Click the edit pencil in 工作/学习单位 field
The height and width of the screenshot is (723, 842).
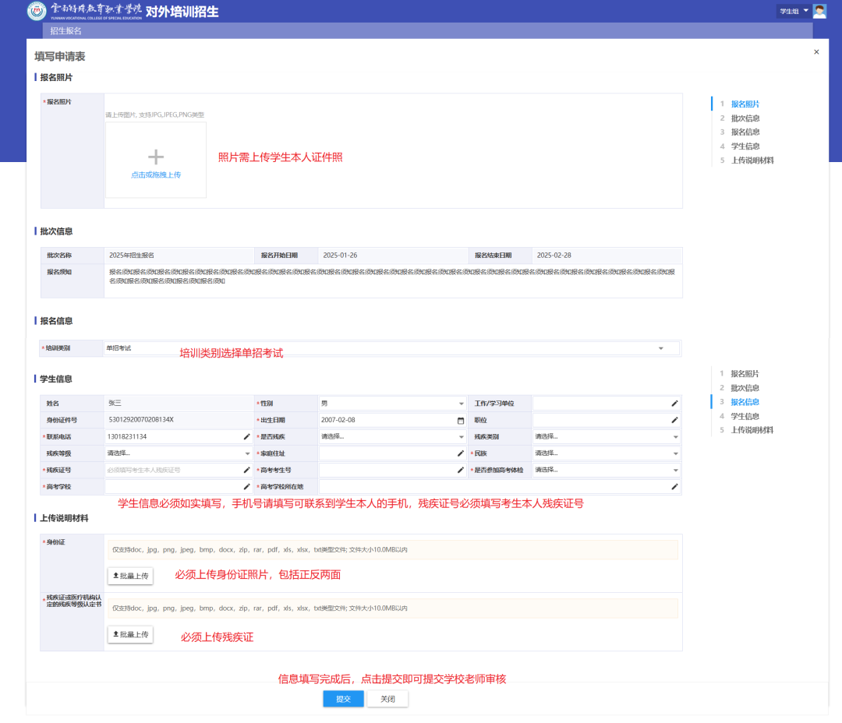point(674,404)
